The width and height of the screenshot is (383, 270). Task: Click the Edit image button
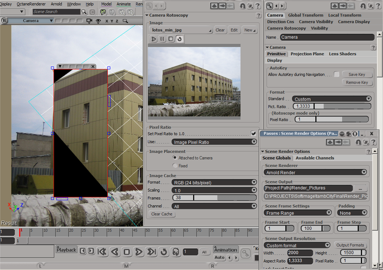coord(234,30)
